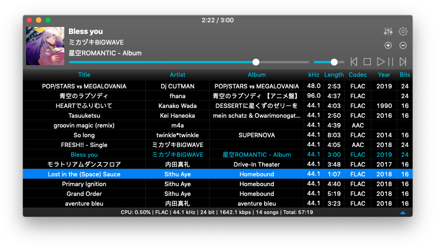This screenshot has height=248, width=435.
Task: Click the m4a artist cell
Action: point(177,125)
